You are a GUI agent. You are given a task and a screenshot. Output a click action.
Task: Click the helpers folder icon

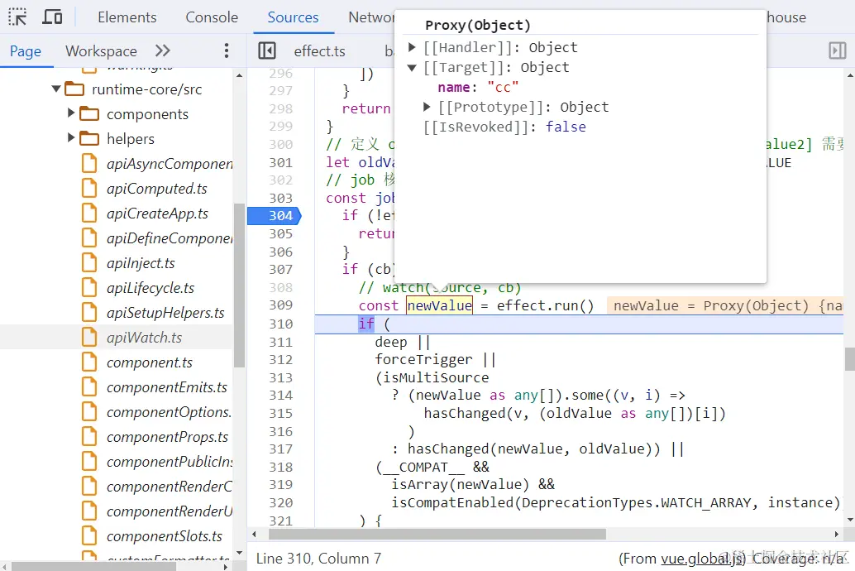point(88,138)
